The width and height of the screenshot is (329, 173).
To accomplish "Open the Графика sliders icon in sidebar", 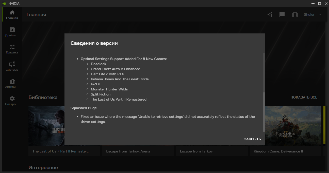I will click(12, 47).
